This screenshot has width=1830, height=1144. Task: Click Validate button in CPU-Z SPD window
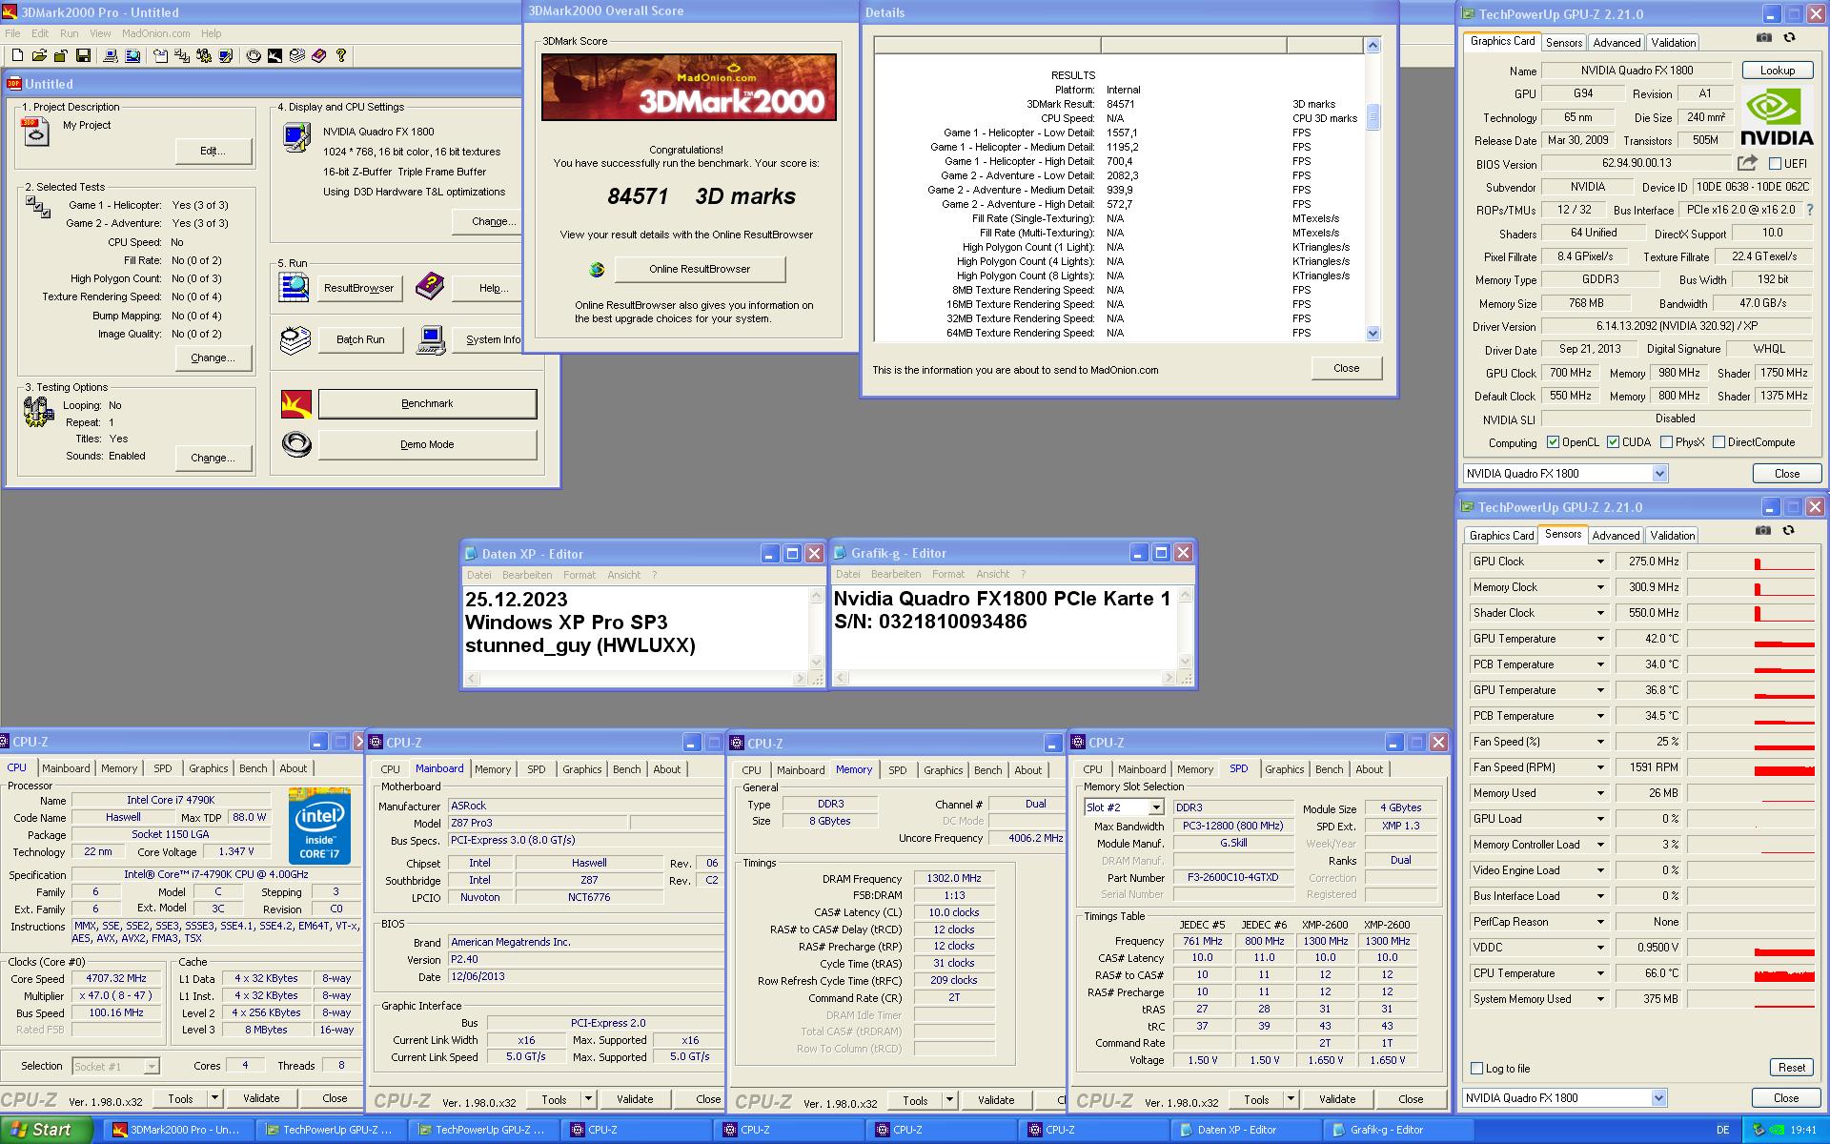point(1336,1099)
